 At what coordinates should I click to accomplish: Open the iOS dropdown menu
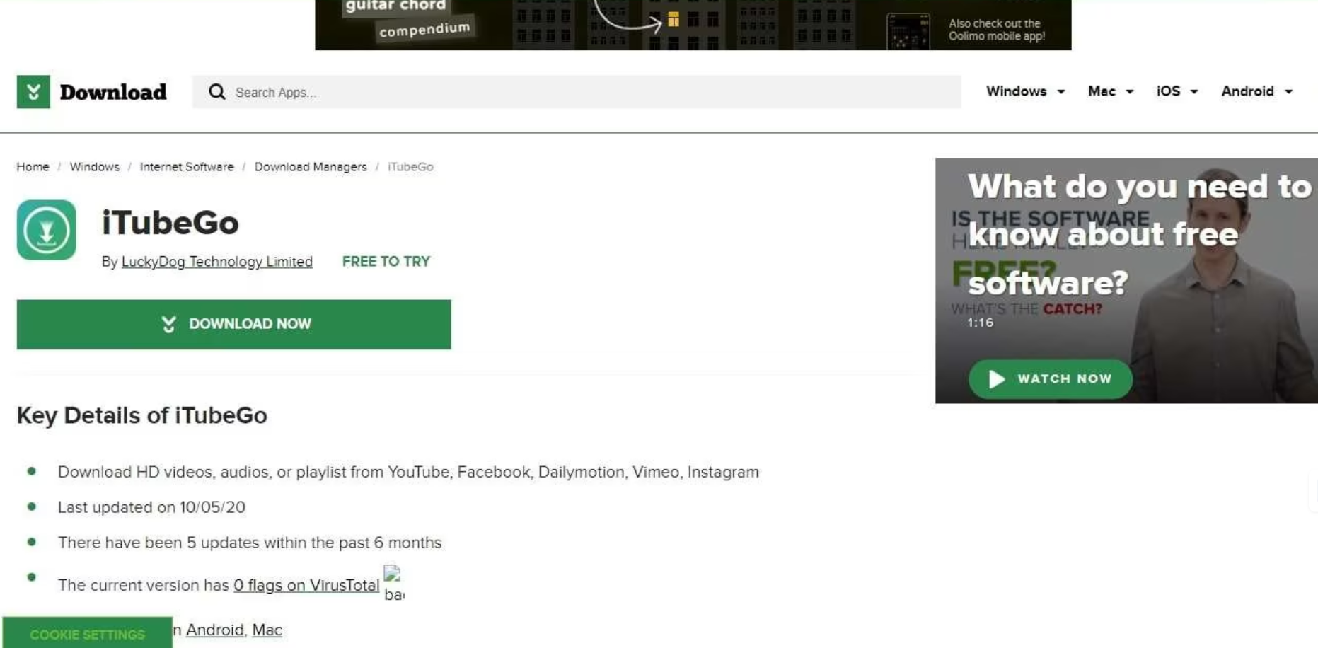[x=1177, y=91]
